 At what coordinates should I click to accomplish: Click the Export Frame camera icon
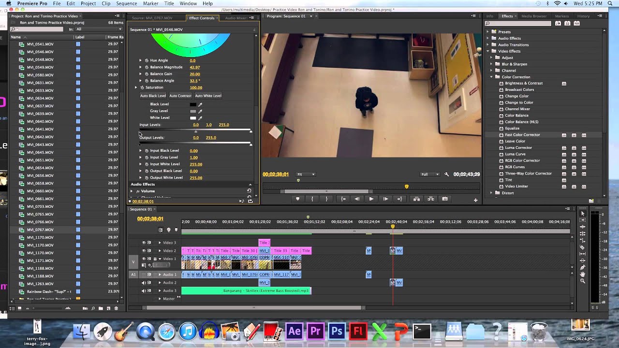tap(445, 199)
